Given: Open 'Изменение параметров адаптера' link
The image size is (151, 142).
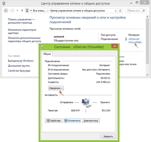Looking at the screenshot, I should (22, 31).
